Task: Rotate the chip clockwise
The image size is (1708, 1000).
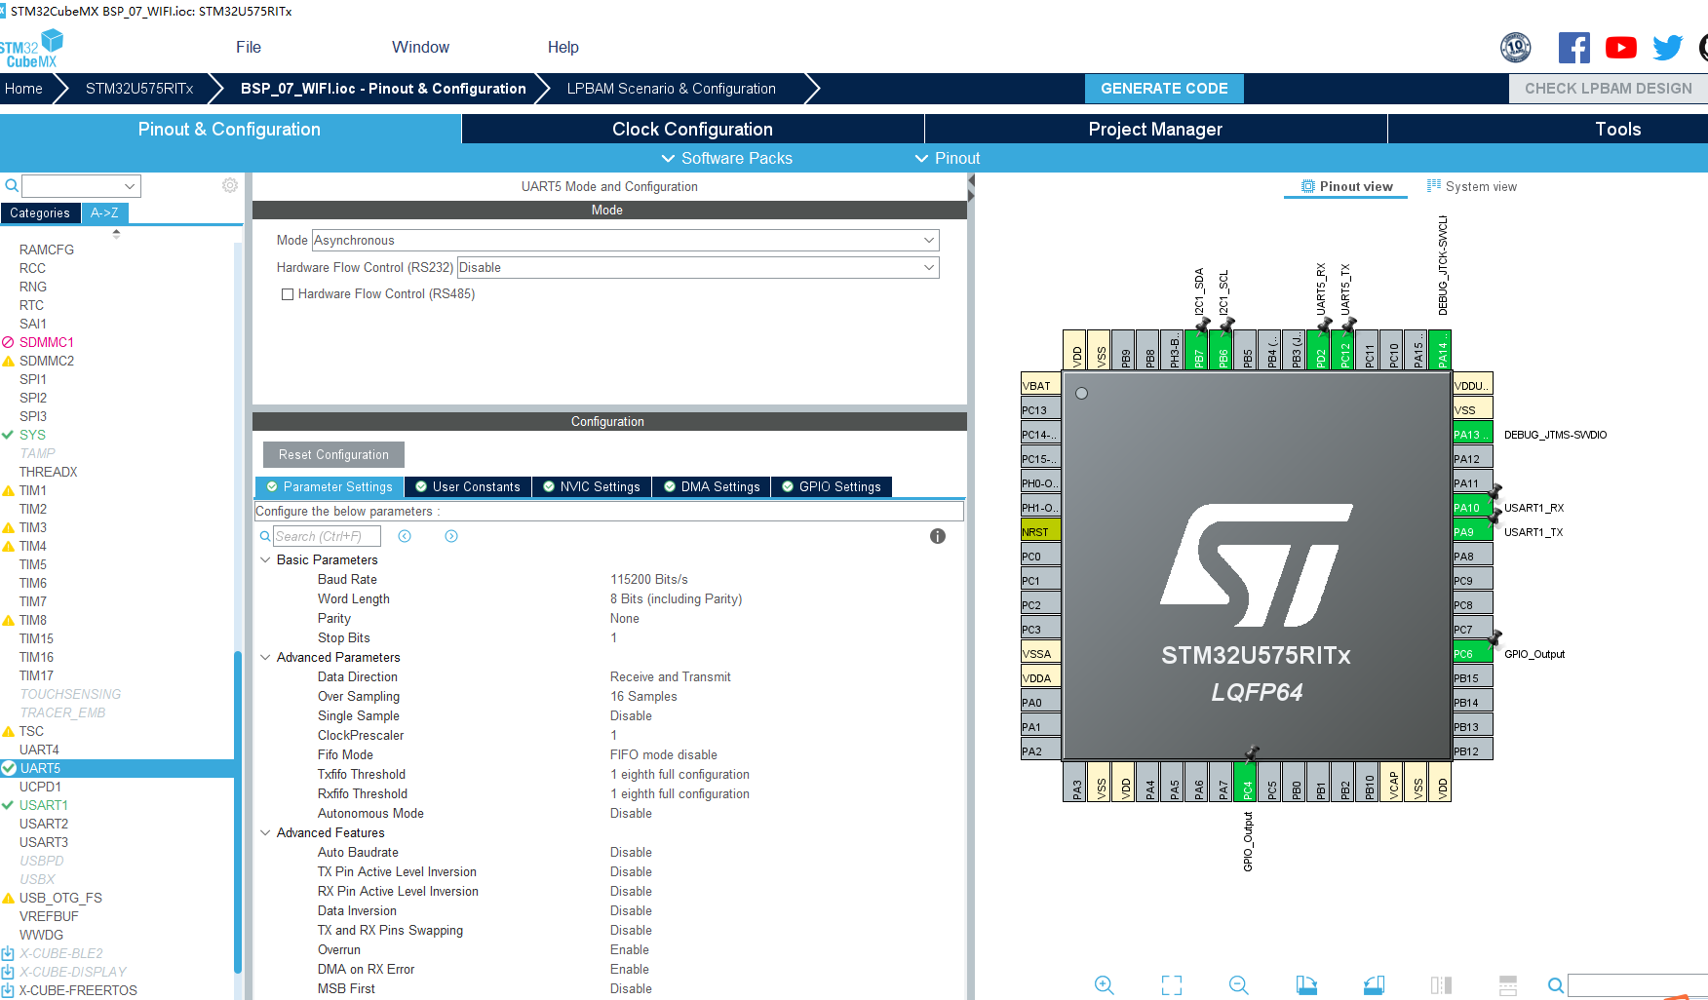Action: [1306, 985]
